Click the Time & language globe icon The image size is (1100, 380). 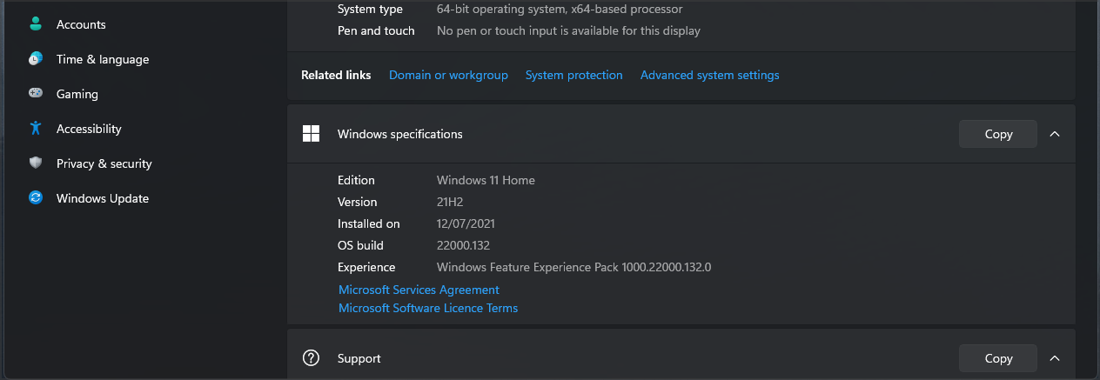click(x=36, y=59)
